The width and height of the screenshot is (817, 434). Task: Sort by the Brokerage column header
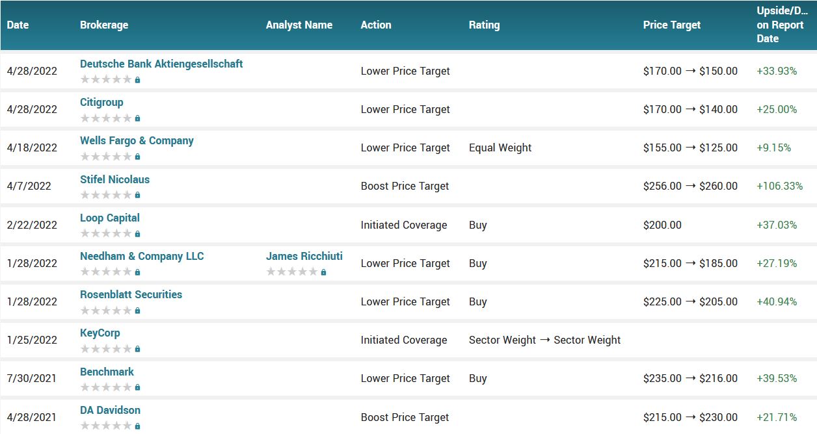click(104, 25)
